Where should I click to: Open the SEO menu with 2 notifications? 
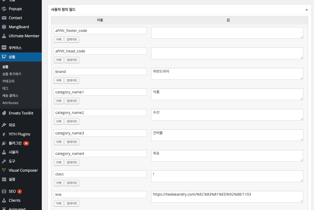coord(11,191)
